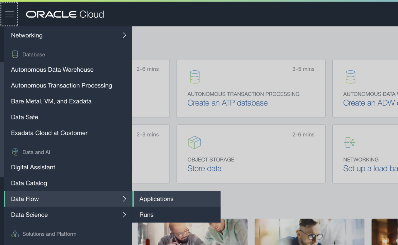
Task: Click the load balancer networking icon
Action: [x=349, y=142]
